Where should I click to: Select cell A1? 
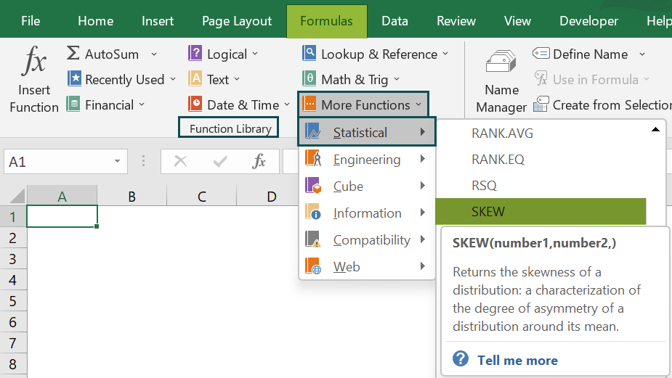(62, 216)
